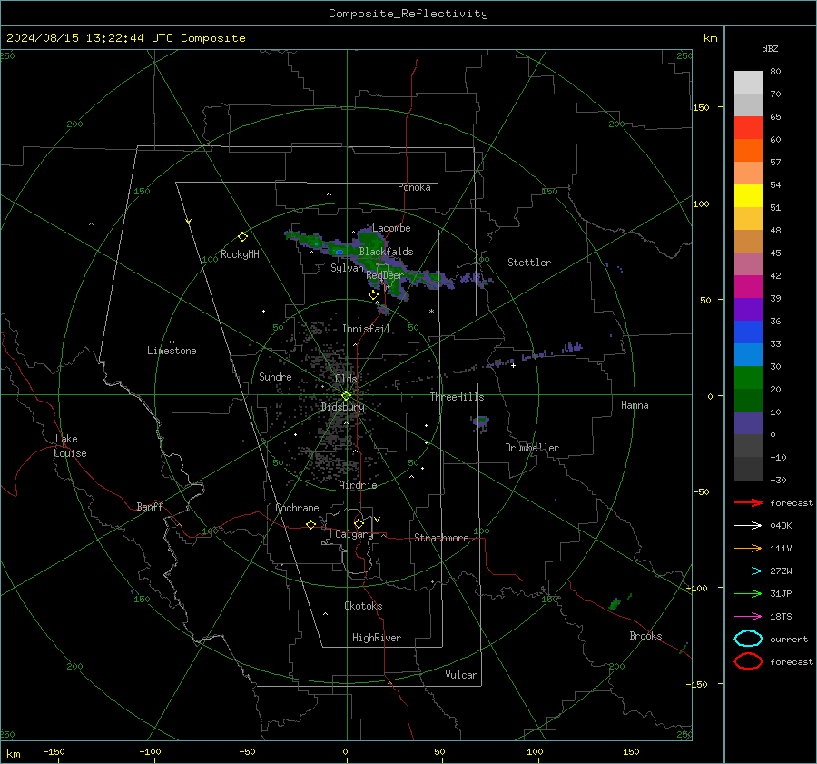Click the Brooks city label
This screenshot has width=817, height=764.
pyautogui.click(x=645, y=636)
